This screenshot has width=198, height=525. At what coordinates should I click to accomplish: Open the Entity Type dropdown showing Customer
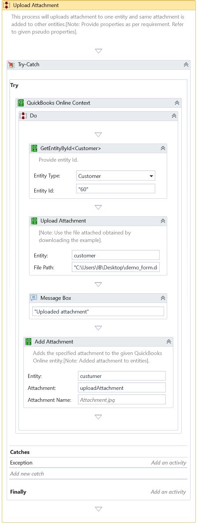pyautogui.click(x=116, y=176)
